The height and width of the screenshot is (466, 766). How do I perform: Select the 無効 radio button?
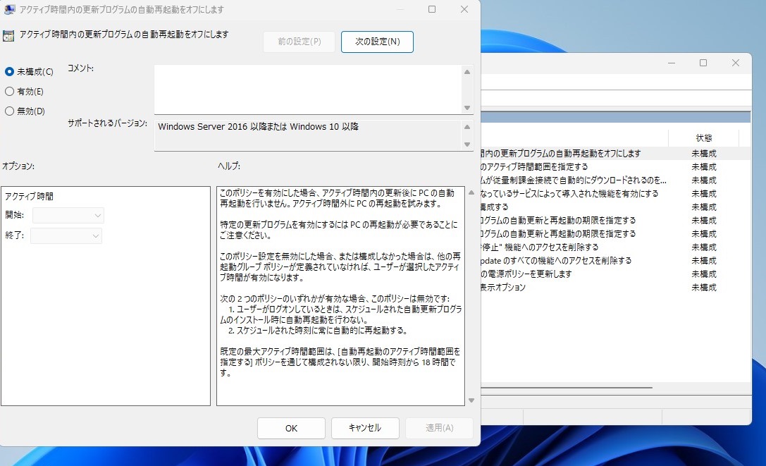pyautogui.click(x=10, y=111)
